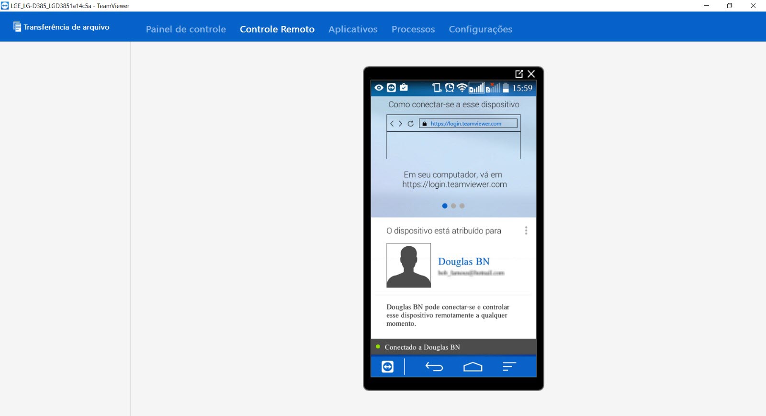Click the alarm clock status icon
The height and width of the screenshot is (416, 766).
pos(449,88)
